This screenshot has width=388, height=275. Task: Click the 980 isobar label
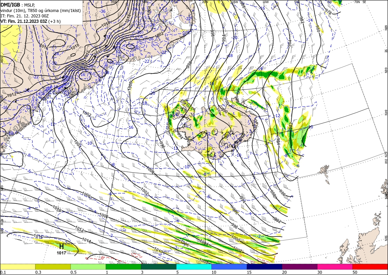[318, 29]
